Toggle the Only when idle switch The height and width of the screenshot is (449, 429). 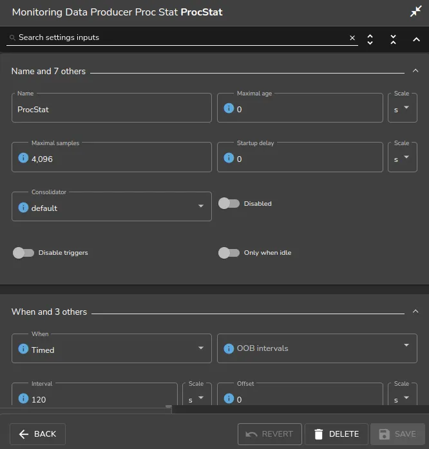[x=229, y=253]
